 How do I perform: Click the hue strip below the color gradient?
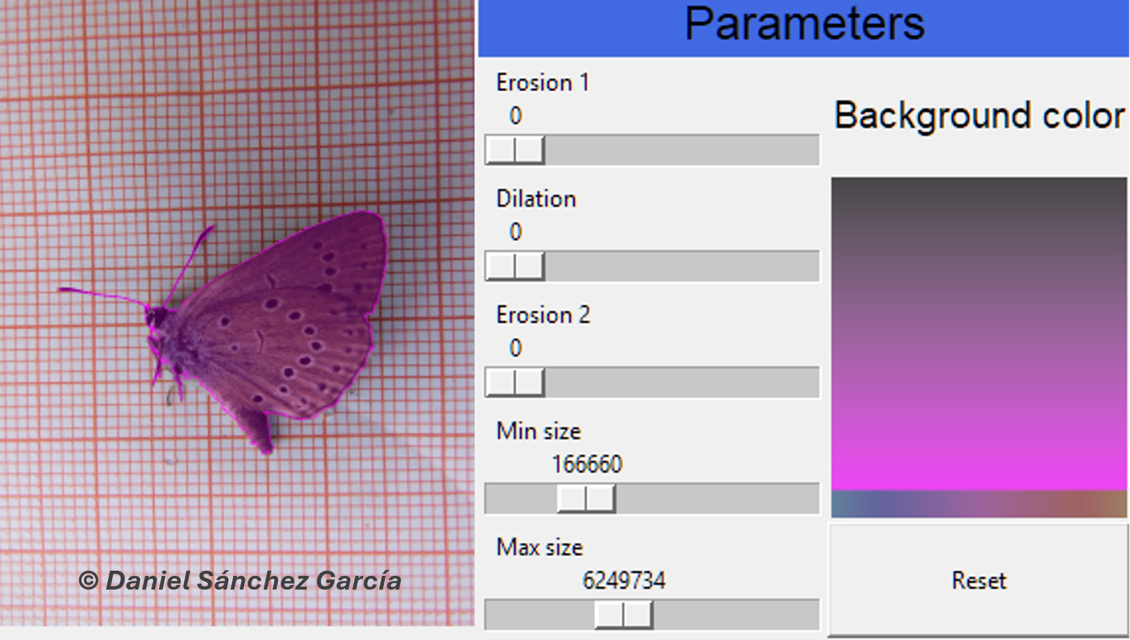[979, 504]
